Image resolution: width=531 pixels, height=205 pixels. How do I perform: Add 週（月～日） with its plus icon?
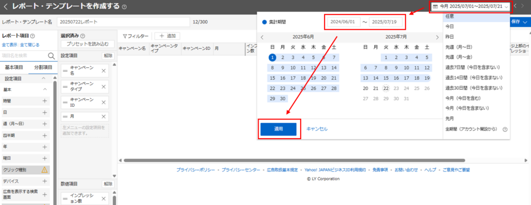pos(45,124)
